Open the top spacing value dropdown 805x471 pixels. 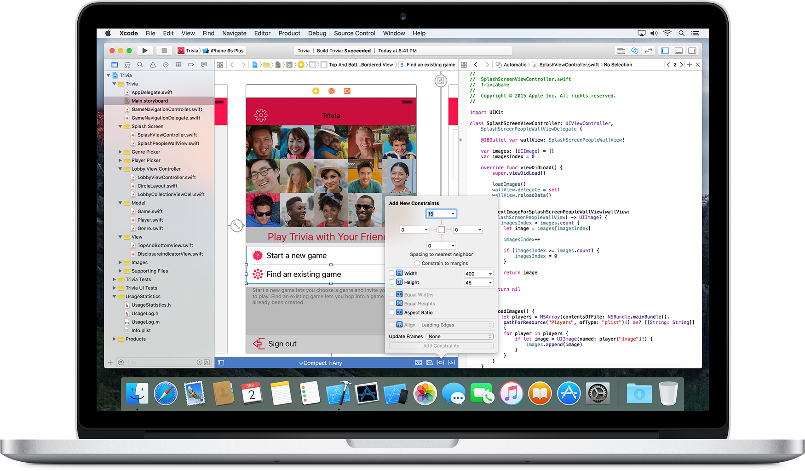[x=453, y=214]
